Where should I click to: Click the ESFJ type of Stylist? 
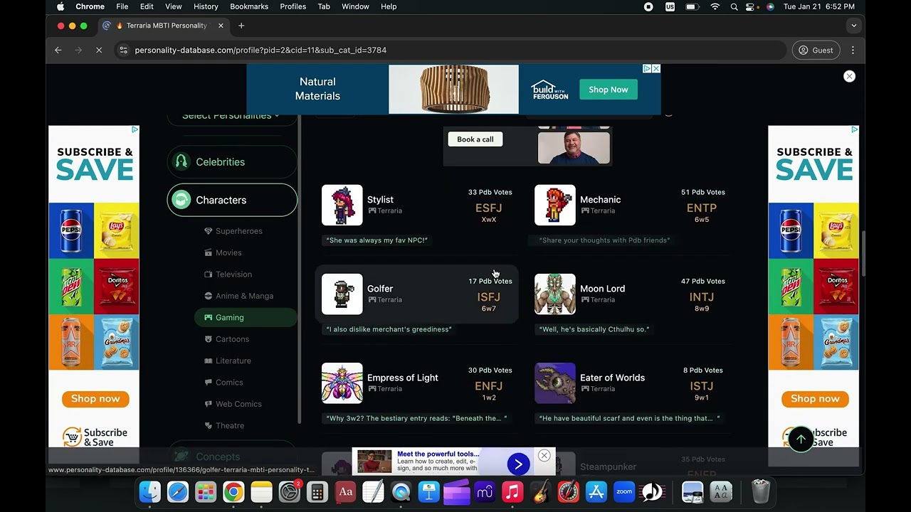(x=489, y=208)
